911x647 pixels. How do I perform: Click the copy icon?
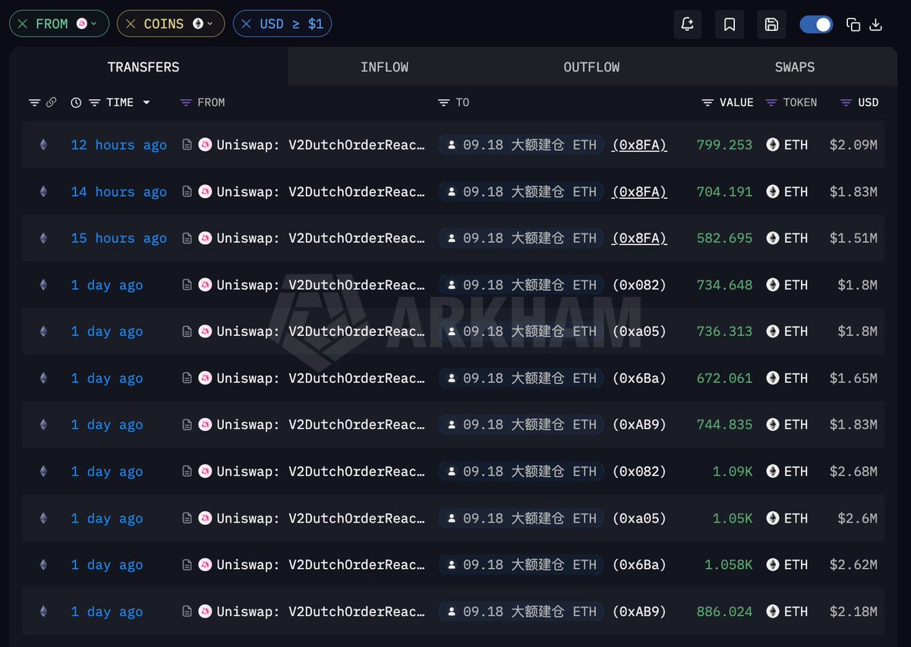(x=853, y=24)
